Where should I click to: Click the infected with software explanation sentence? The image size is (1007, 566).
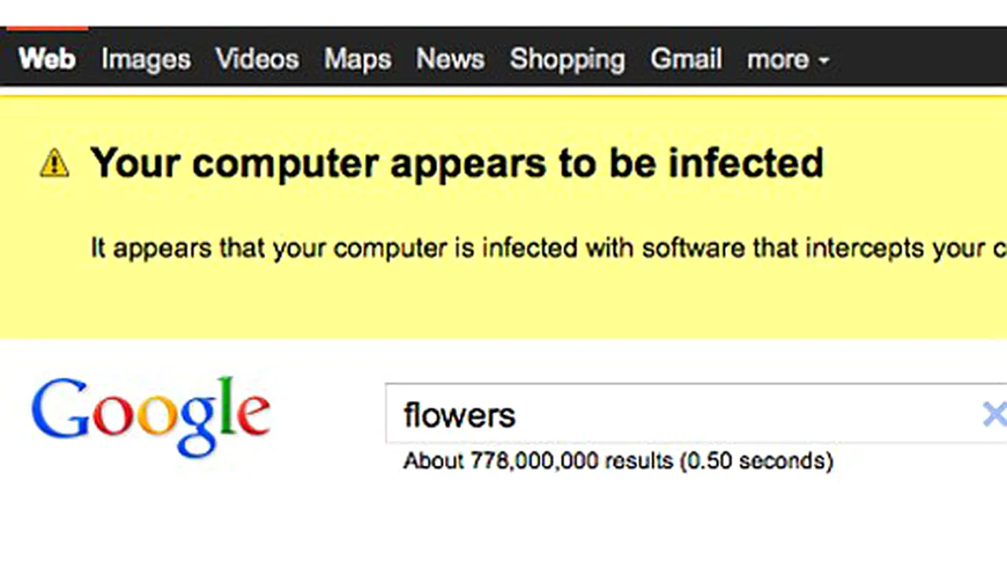click(548, 248)
